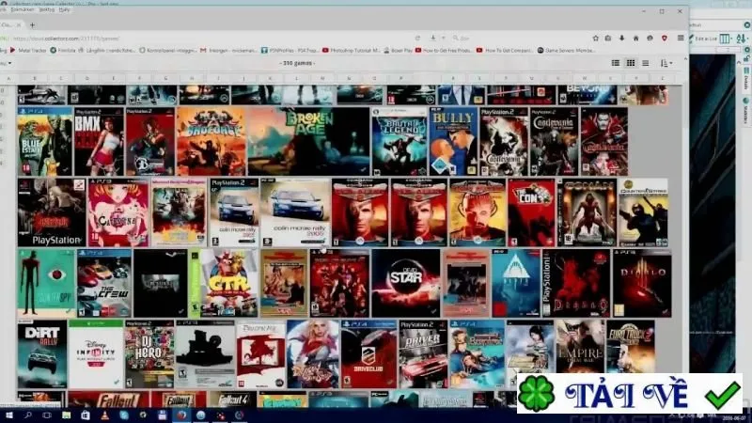The width and height of the screenshot is (752, 423).
Task: Select the grid cover view icon
Action: point(631,63)
